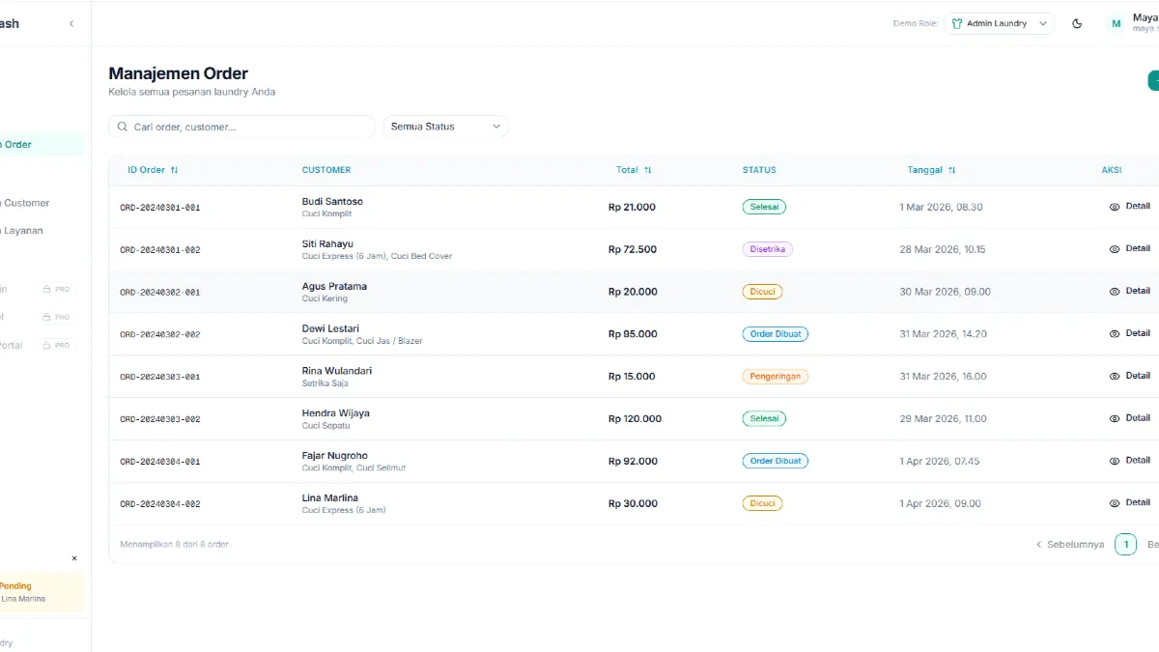
Task: Click Dicuci badge on Agus Pratama row
Action: [762, 292]
